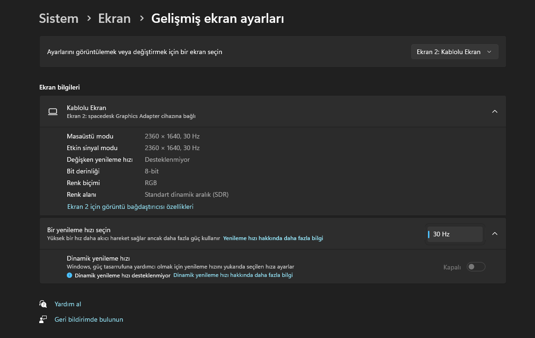Open the 30 Hz refresh rate selector
Viewport: 535px width, 338px height.
coord(455,234)
